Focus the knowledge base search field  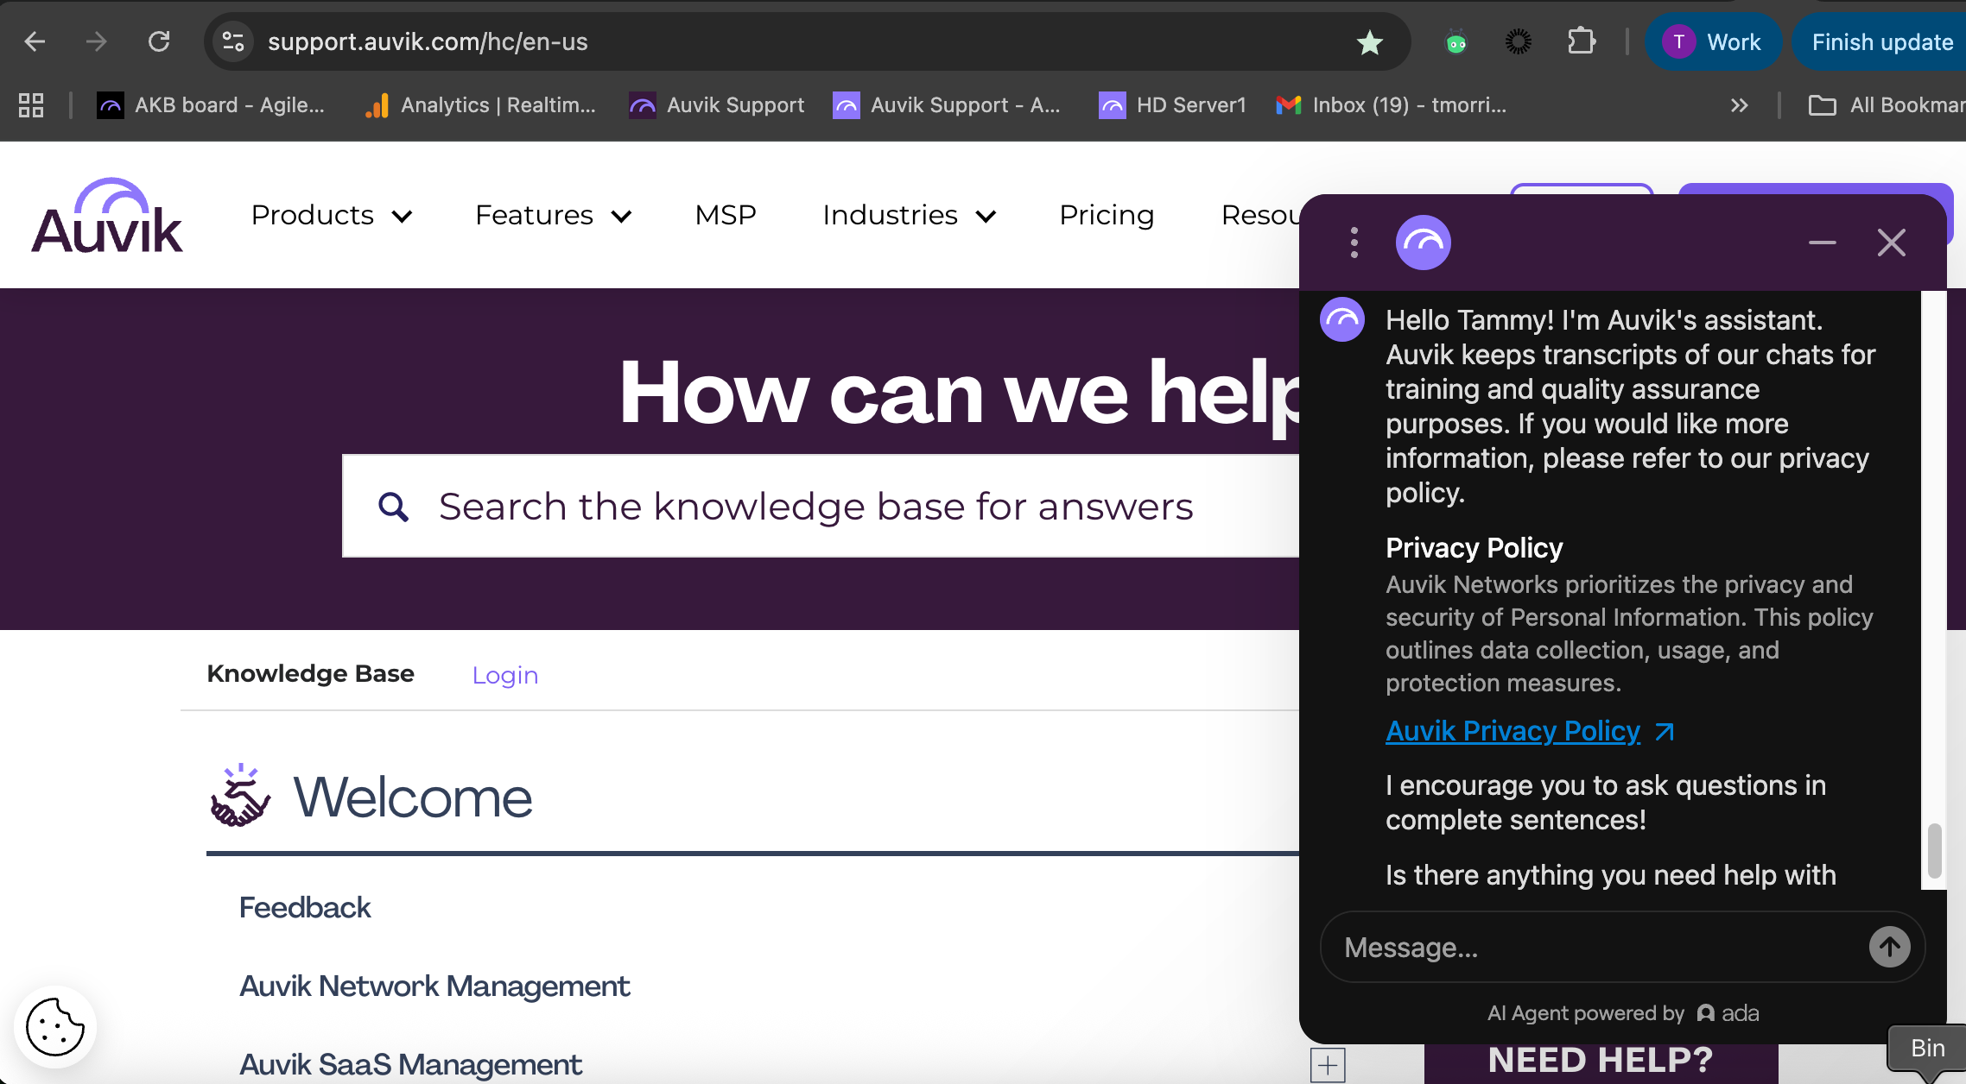point(821,507)
